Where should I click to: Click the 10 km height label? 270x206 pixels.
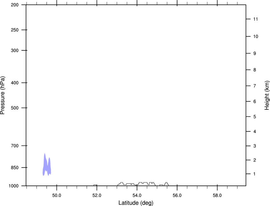[256, 36]
